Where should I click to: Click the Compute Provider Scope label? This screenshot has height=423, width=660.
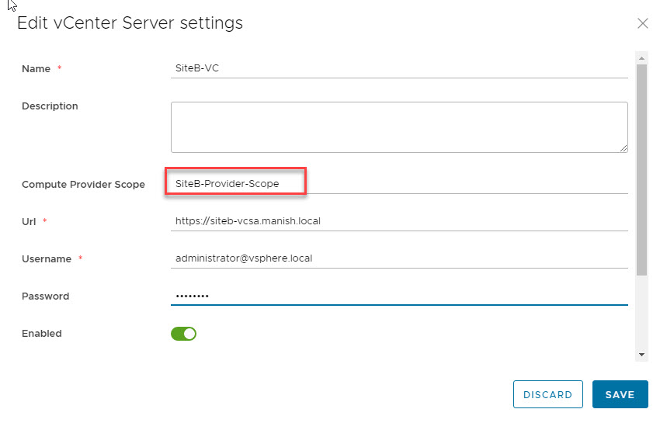pos(83,185)
